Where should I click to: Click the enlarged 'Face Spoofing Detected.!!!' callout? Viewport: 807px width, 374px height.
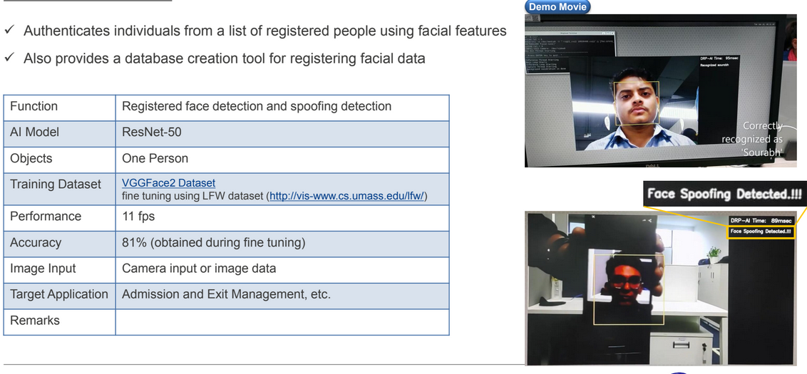pyautogui.click(x=724, y=194)
